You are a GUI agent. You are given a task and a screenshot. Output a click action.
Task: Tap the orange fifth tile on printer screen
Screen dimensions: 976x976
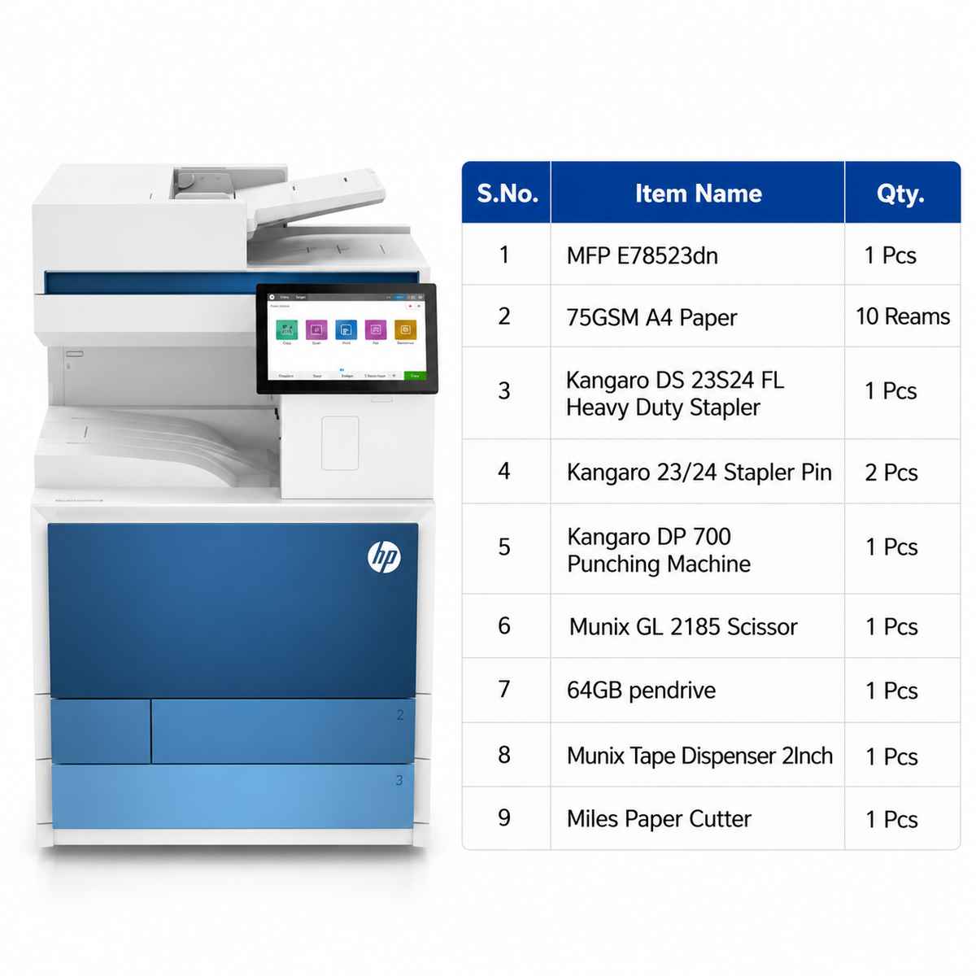coord(405,329)
